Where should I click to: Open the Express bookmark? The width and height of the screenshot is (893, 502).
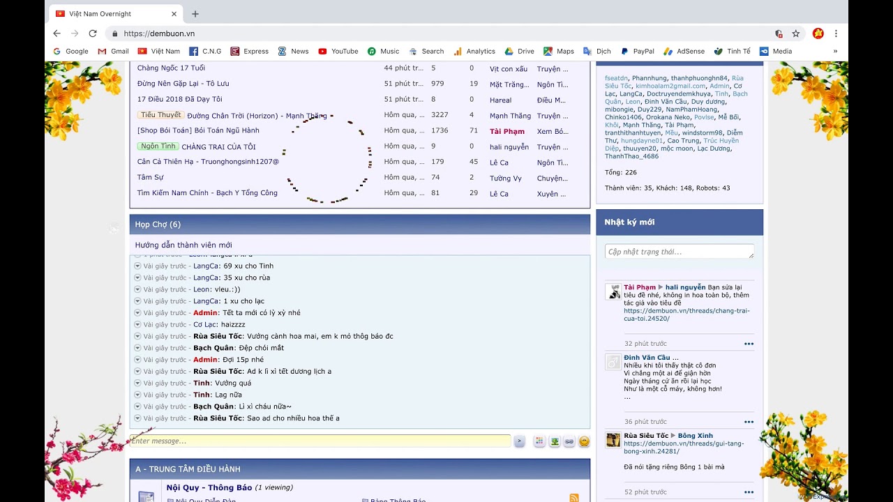249,51
